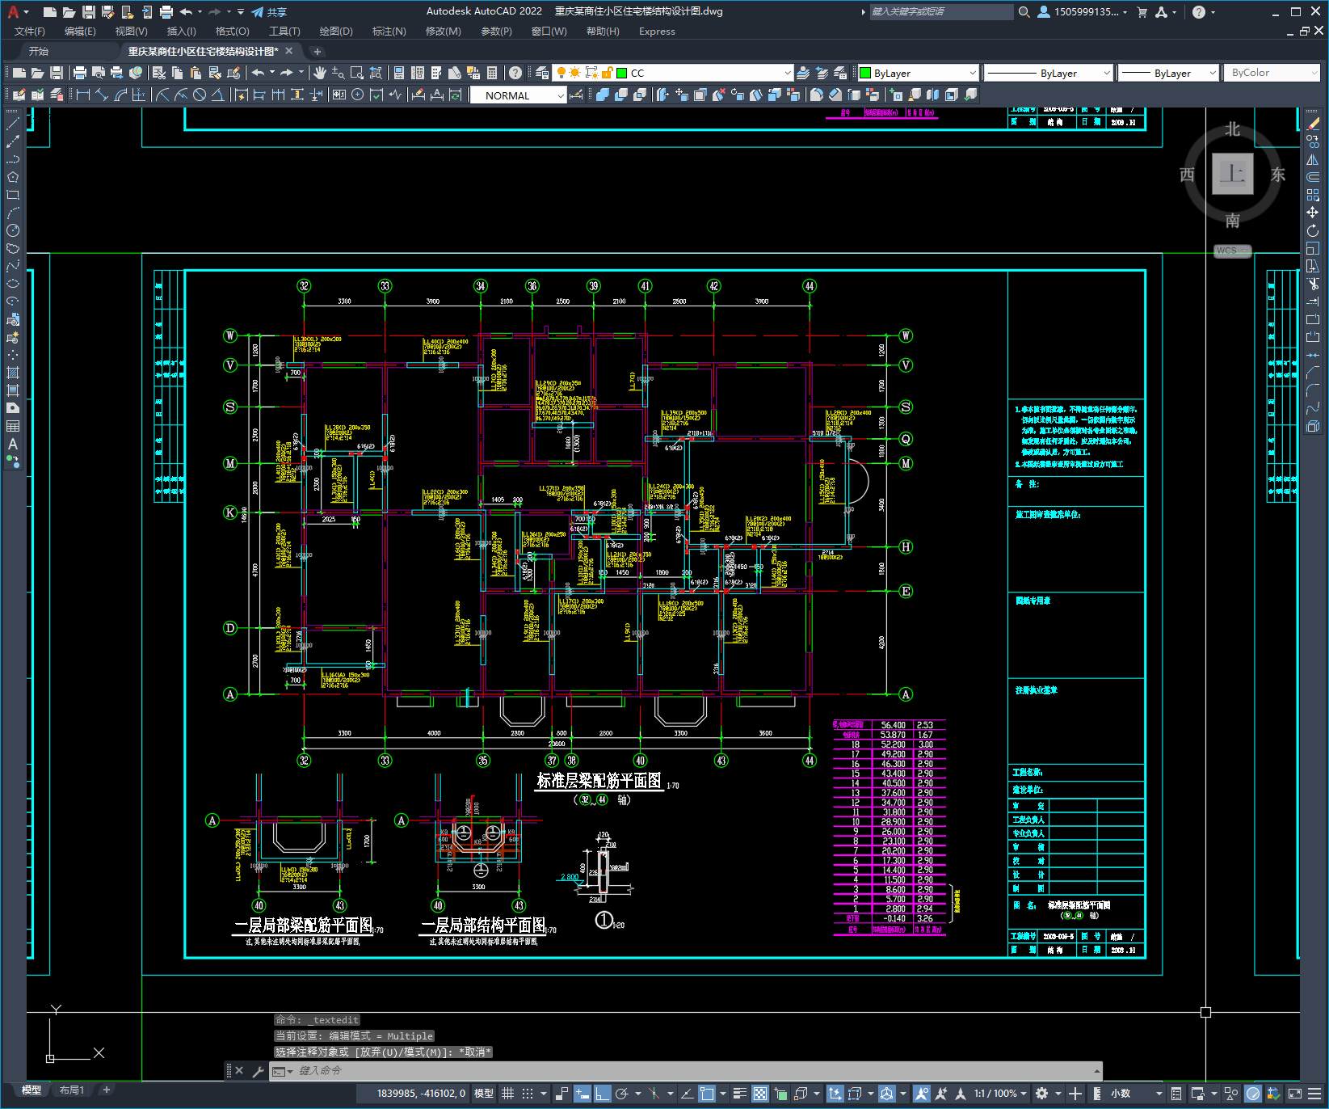The width and height of the screenshot is (1329, 1109).
Task: Click the green layer color swatch
Action: click(621, 73)
